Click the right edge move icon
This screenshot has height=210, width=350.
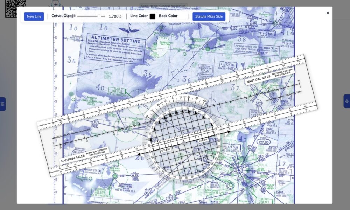346,101
